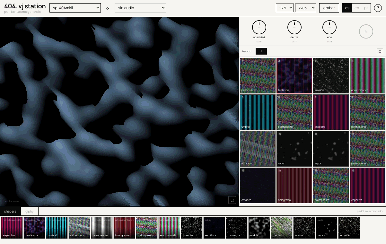Open the help question mark button
Viewport: 386px width, 244px height.
[x=378, y=8]
